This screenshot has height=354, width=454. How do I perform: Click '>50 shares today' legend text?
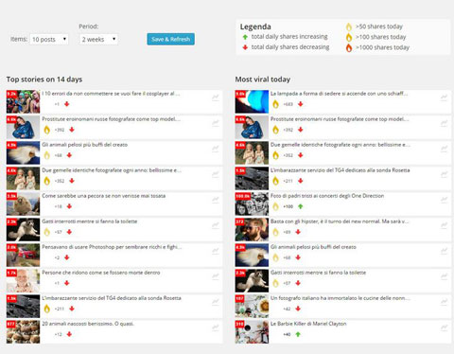pos(379,27)
